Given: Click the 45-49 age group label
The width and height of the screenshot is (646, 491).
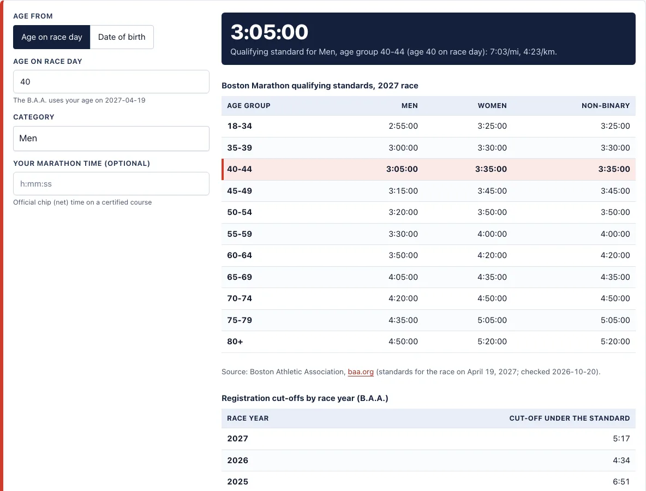Looking at the screenshot, I should pos(240,191).
